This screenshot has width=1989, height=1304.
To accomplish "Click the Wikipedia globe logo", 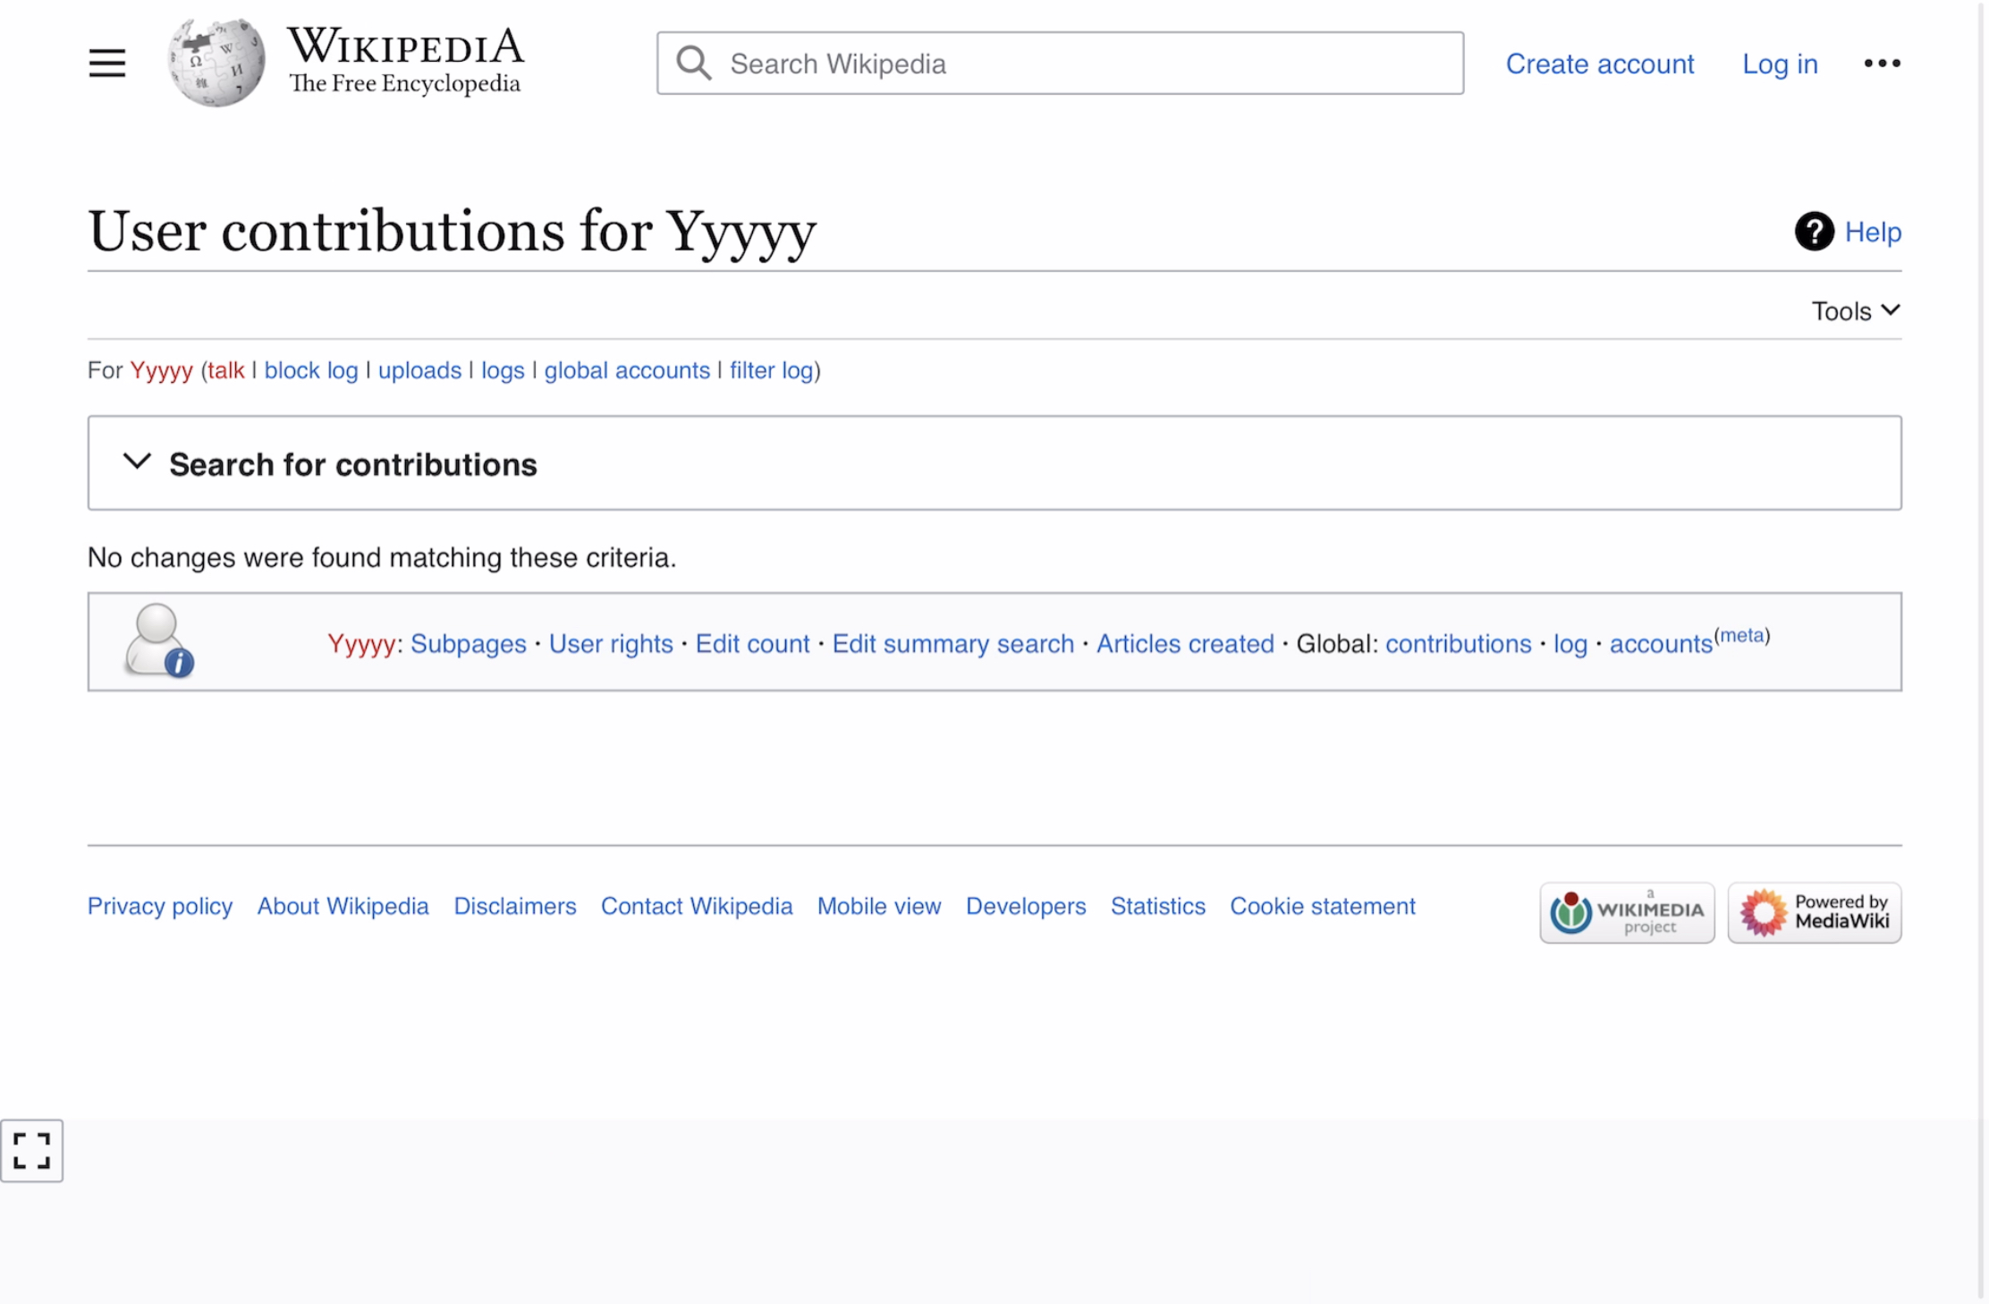I will pos(217,62).
